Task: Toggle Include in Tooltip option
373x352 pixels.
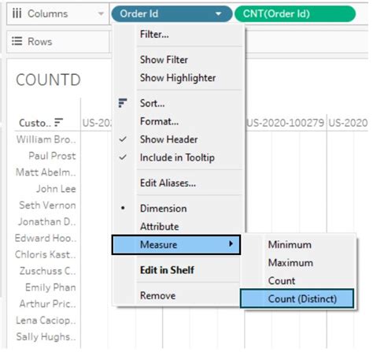Action: pos(176,157)
